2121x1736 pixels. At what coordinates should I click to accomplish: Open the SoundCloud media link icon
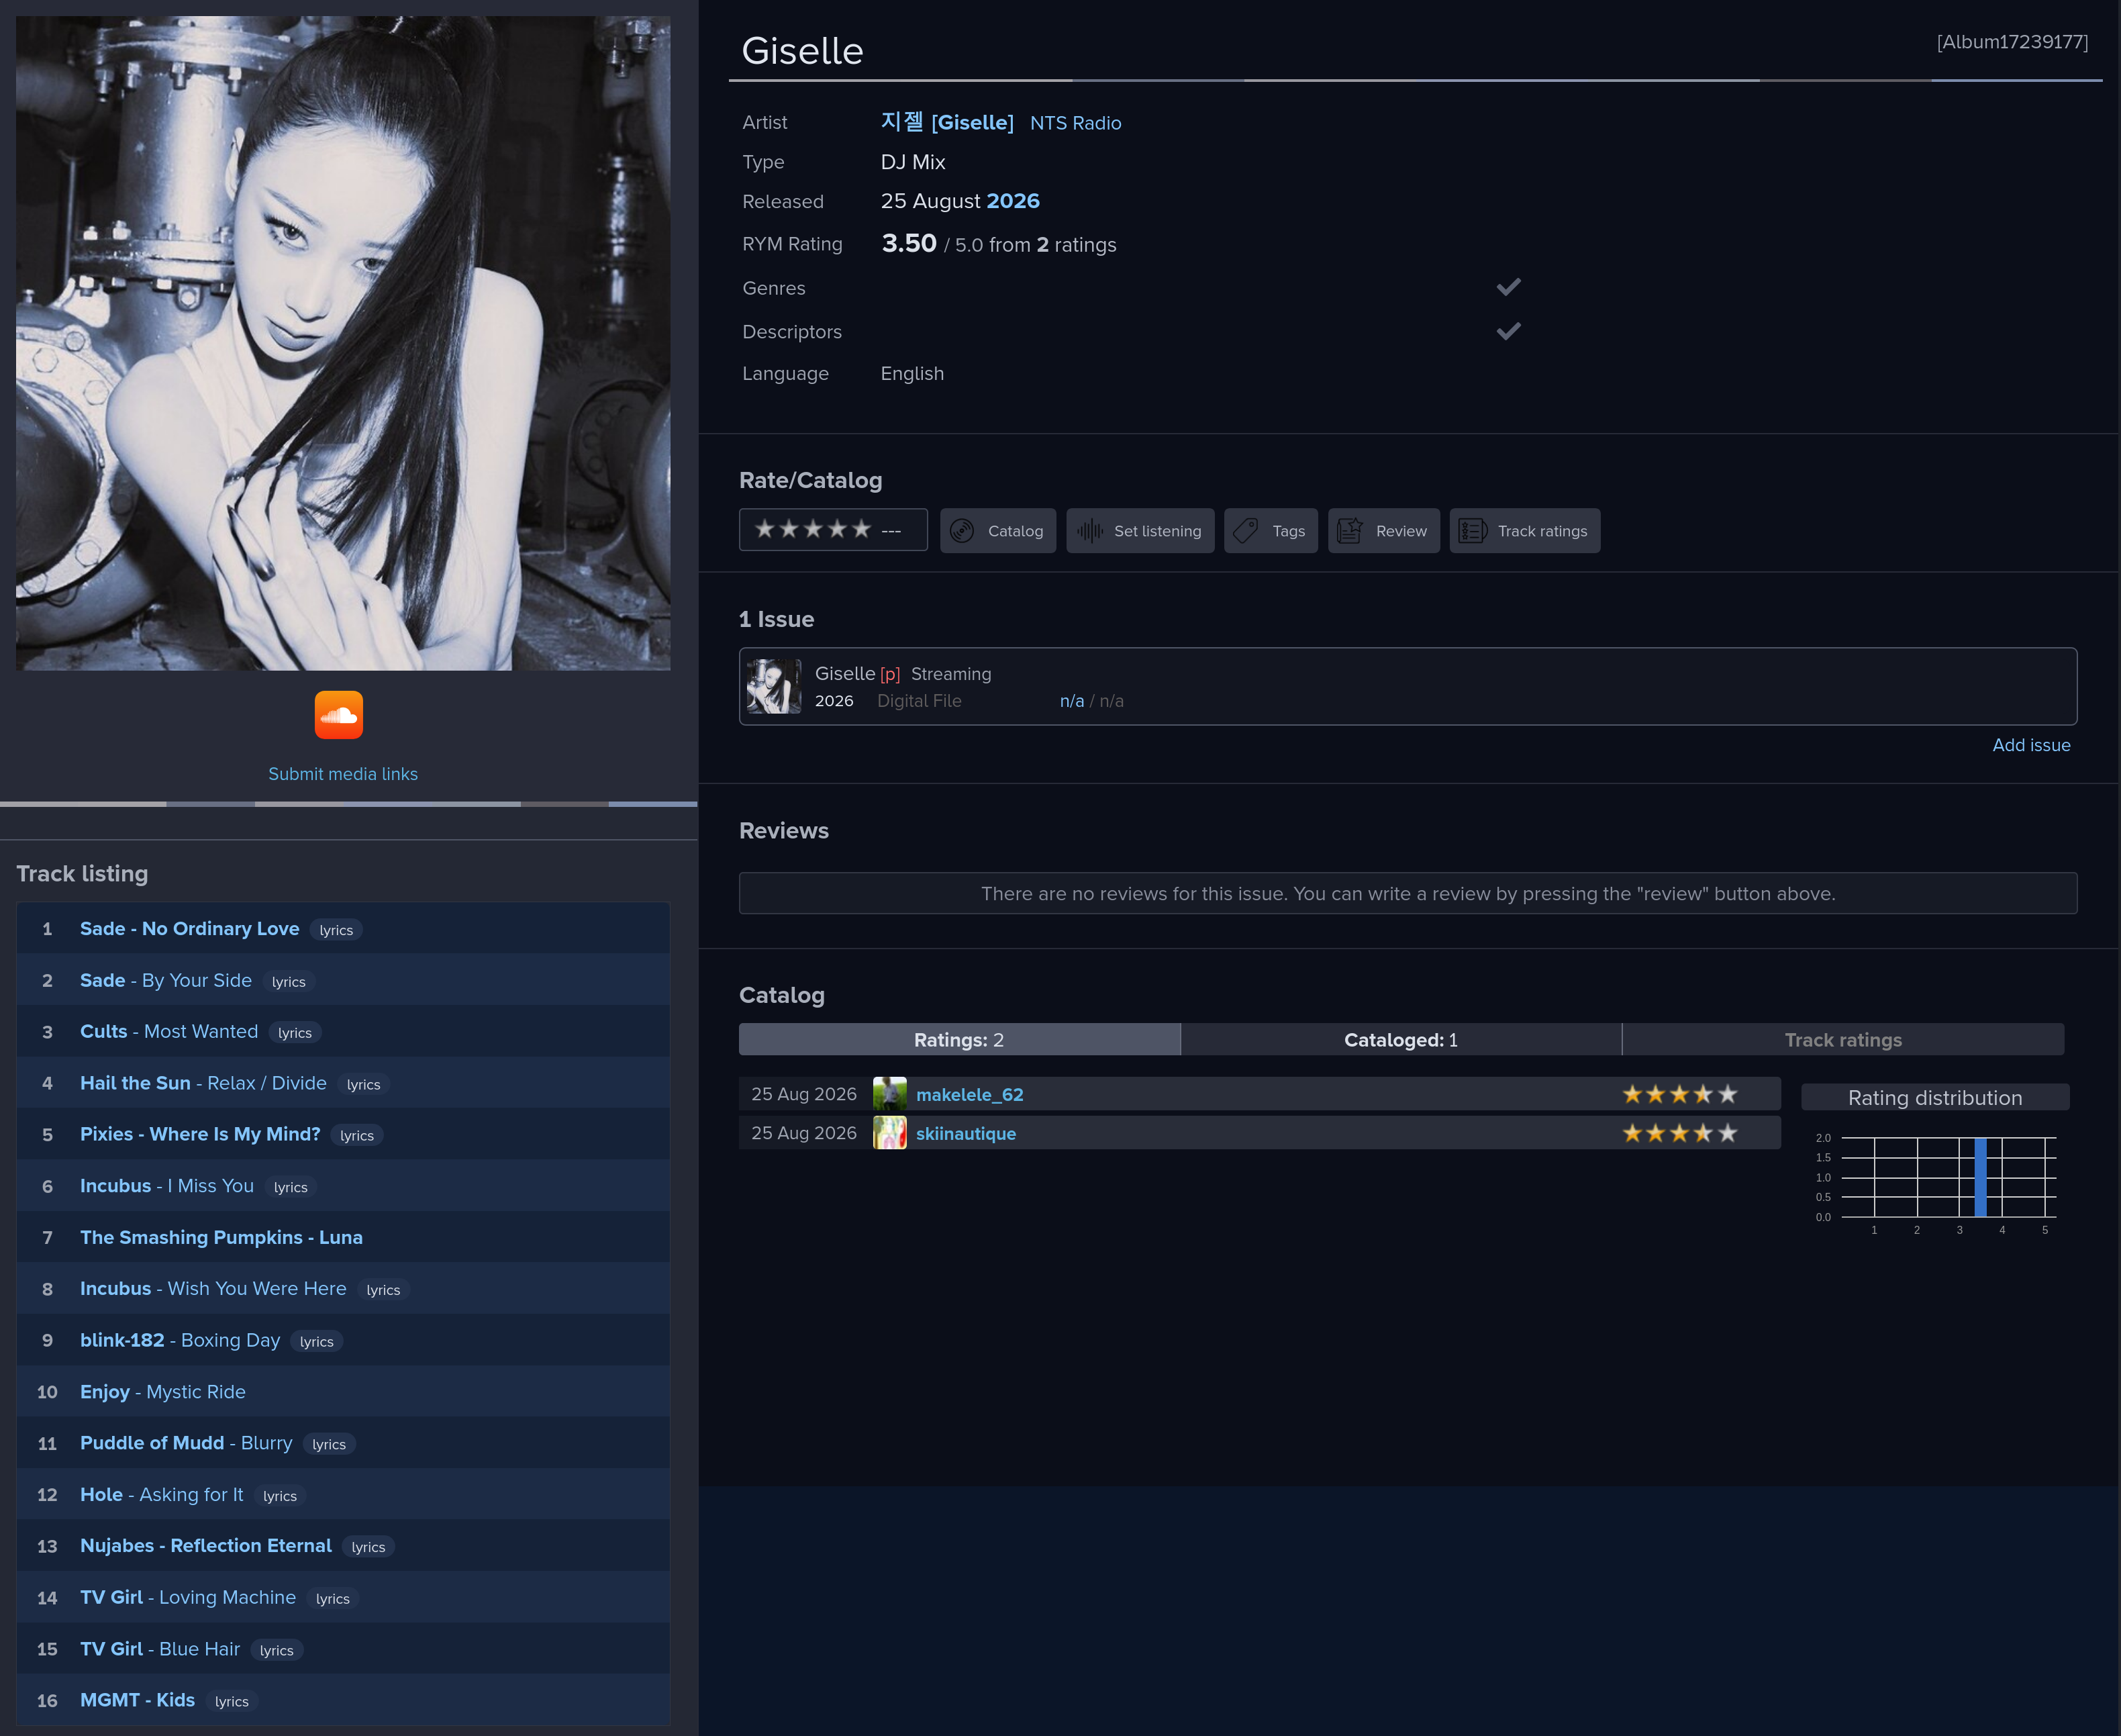(x=338, y=714)
